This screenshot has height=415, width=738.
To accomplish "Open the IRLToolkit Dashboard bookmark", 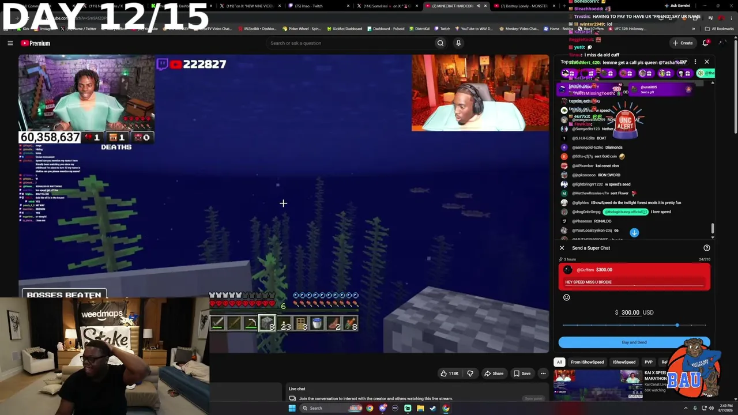I will click(x=257, y=28).
